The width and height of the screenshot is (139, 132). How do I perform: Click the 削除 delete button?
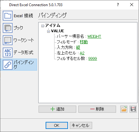[x=97, y=109]
